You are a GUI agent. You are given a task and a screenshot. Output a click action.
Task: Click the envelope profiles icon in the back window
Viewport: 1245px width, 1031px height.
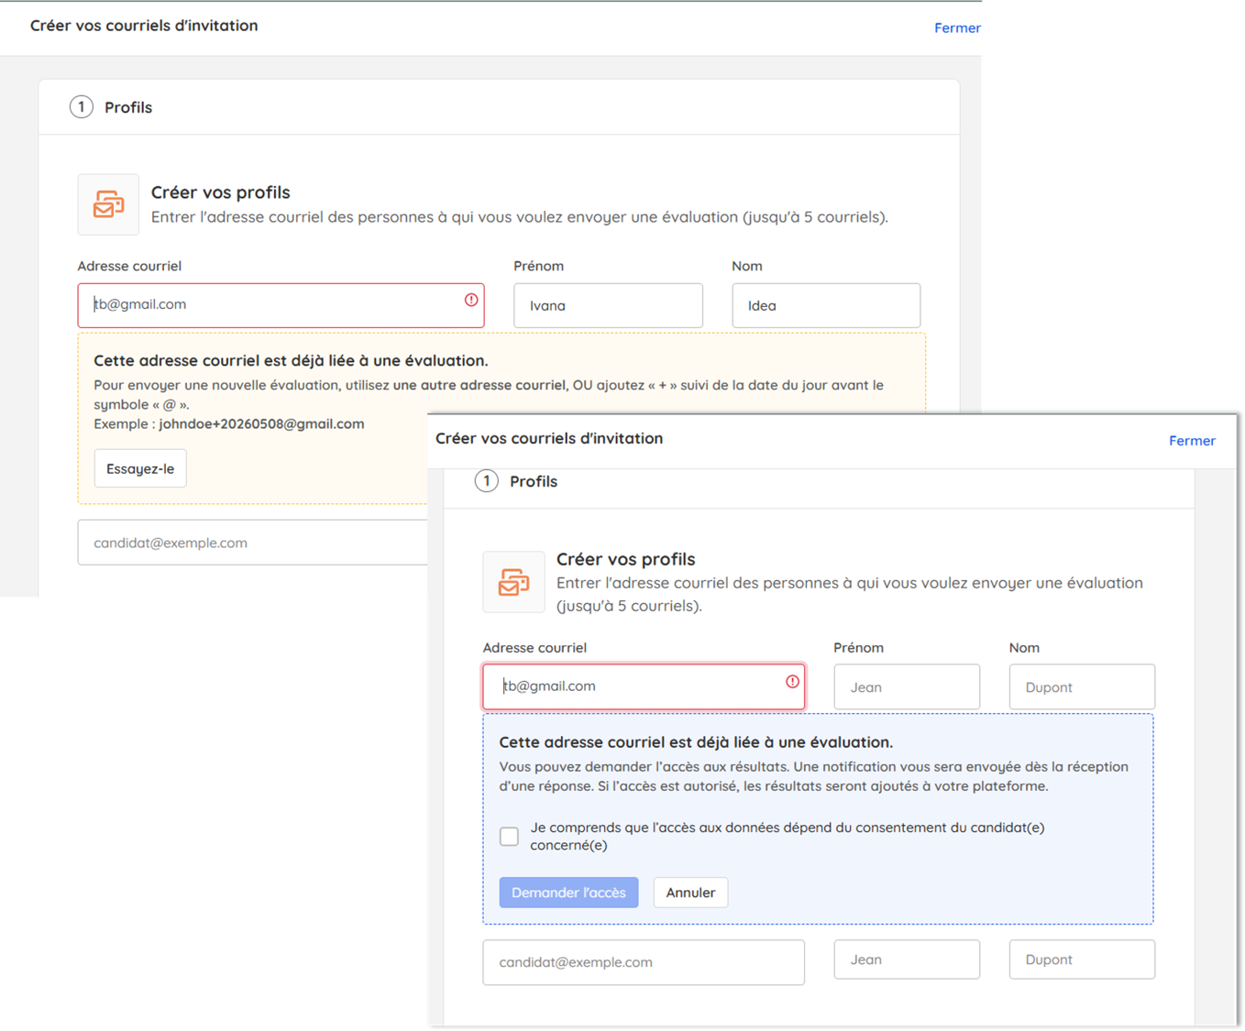[108, 204]
